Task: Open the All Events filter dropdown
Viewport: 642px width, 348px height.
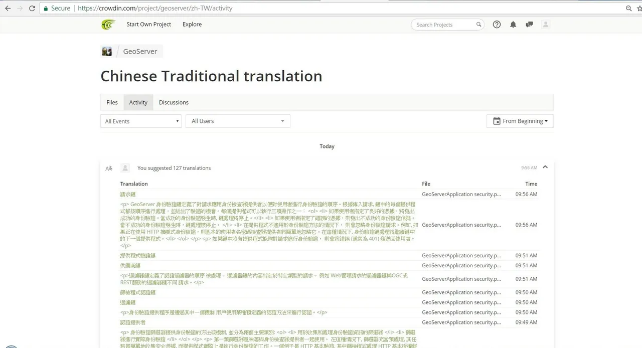Action: 141,121
